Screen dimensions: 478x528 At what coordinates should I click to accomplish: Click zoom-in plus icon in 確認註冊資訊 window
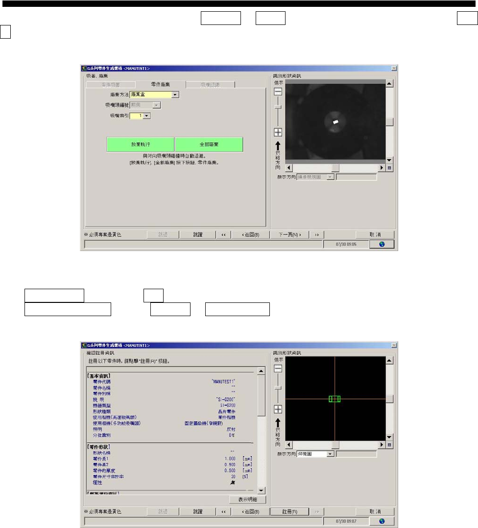click(278, 409)
